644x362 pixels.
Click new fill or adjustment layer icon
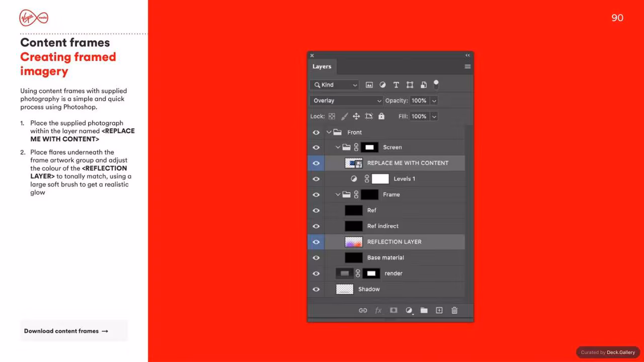pyautogui.click(x=409, y=311)
